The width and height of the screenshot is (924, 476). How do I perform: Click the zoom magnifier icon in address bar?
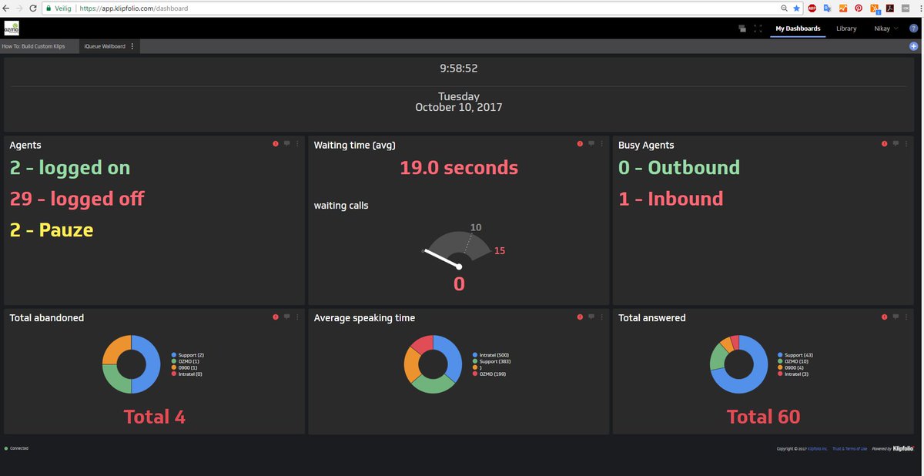[784, 8]
